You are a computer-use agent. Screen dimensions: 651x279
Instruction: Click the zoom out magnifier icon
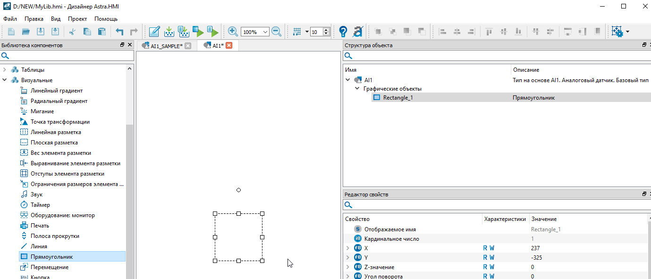[x=277, y=32]
